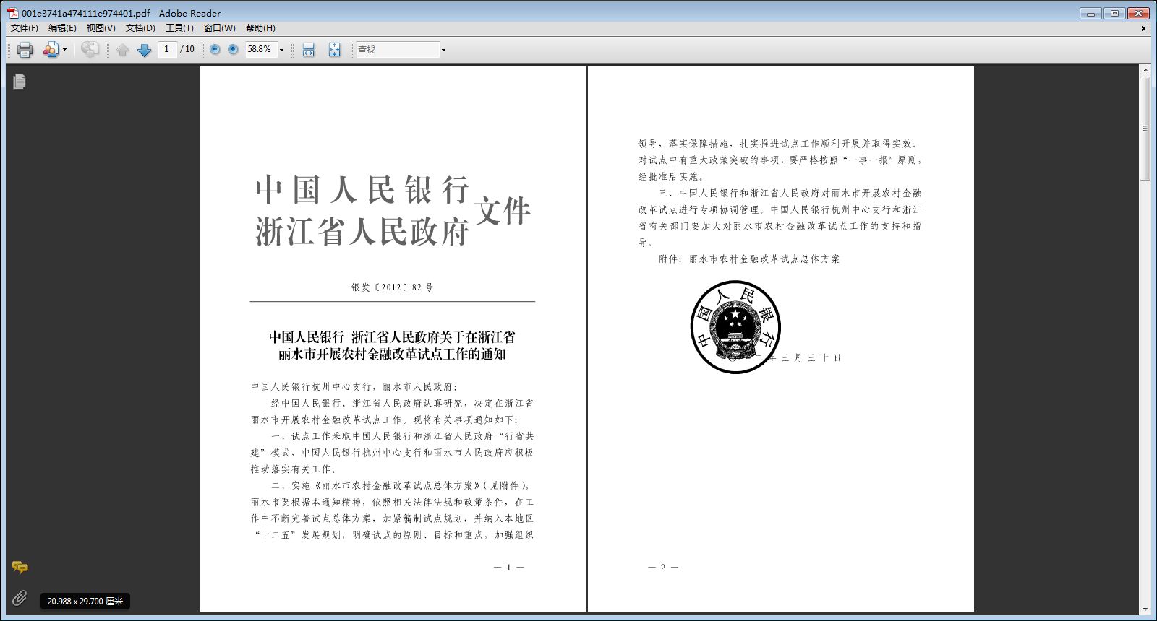Click the 文件 heading on page 1
Image resolution: width=1157 pixels, height=621 pixels.
(x=503, y=211)
